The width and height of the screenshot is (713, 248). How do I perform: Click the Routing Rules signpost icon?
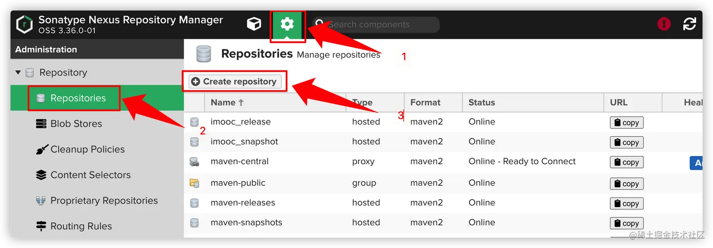tap(41, 226)
